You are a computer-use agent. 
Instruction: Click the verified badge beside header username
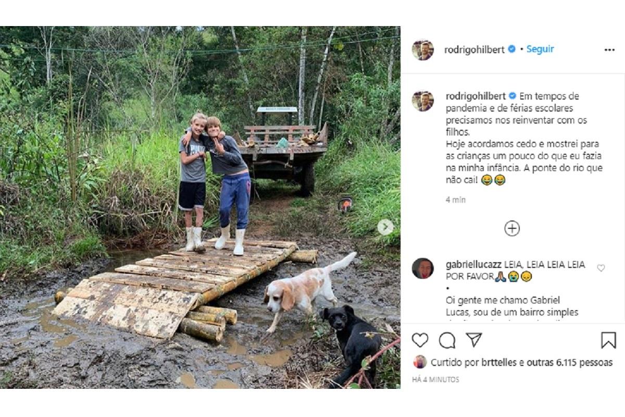point(512,49)
